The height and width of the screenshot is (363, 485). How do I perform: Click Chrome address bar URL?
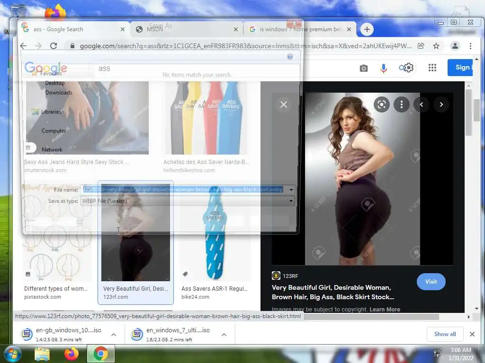[246, 46]
